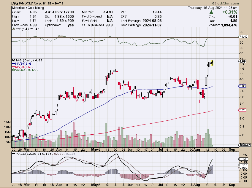Image resolution: width=252 pixels, height=188 pixels.
Task: Click the Ask quote 4.89 x 12700
Action: [63, 12]
